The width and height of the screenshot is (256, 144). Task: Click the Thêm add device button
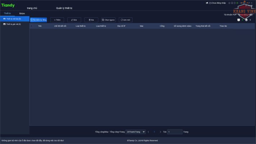pos(57,20)
